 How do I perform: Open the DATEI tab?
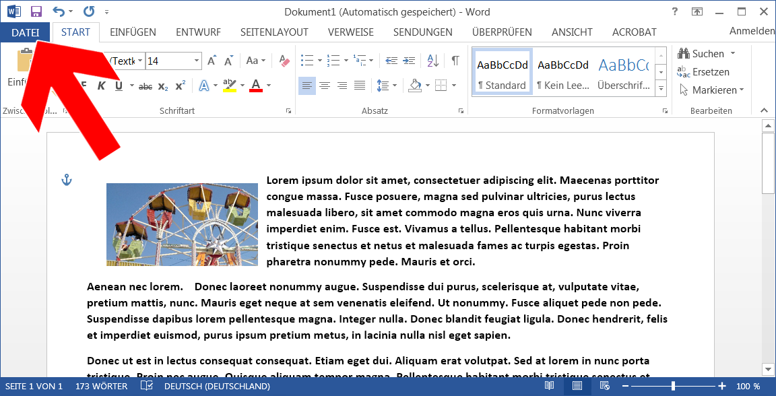[x=25, y=32]
